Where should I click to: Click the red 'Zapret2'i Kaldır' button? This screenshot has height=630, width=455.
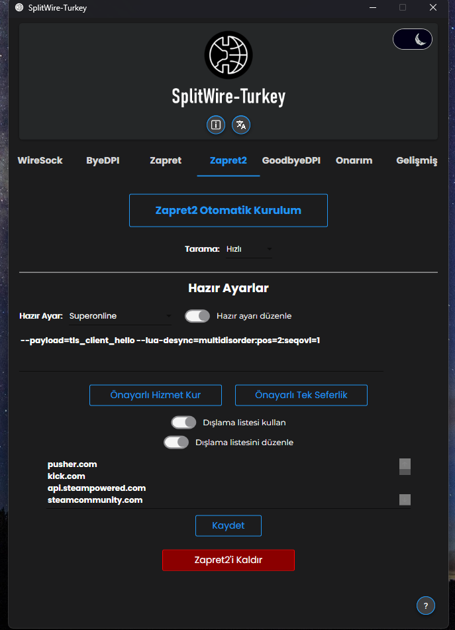228,560
